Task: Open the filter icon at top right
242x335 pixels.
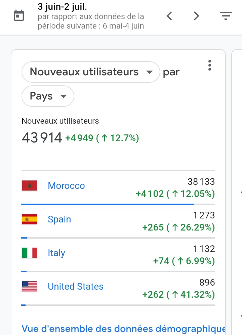Action: pyautogui.click(x=226, y=16)
